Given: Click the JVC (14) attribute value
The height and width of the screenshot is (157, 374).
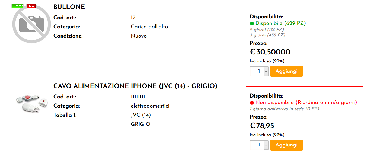Looking at the screenshot, I should (141, 115).
